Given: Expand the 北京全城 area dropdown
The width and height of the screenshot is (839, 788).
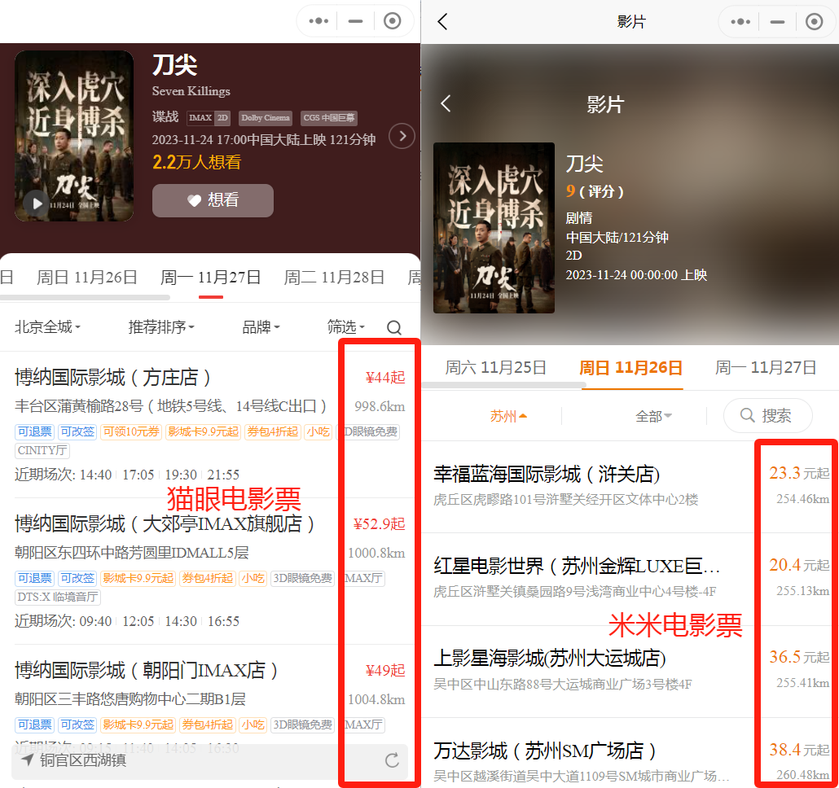Looking at the screenshot, I should click(47, 327).
